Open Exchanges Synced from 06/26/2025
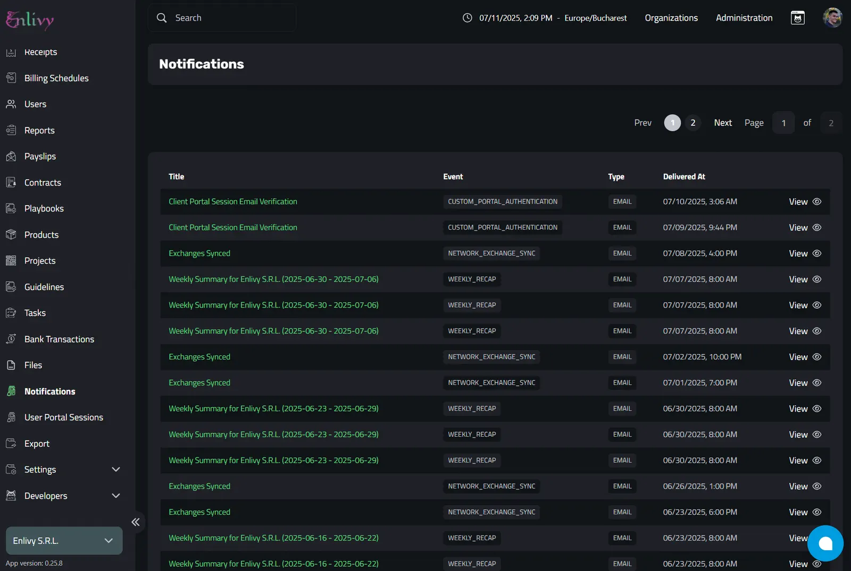This screenshot has width=851, height=571. 199,486
